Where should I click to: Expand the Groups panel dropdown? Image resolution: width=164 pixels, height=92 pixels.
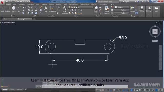(x=134, y=16)
